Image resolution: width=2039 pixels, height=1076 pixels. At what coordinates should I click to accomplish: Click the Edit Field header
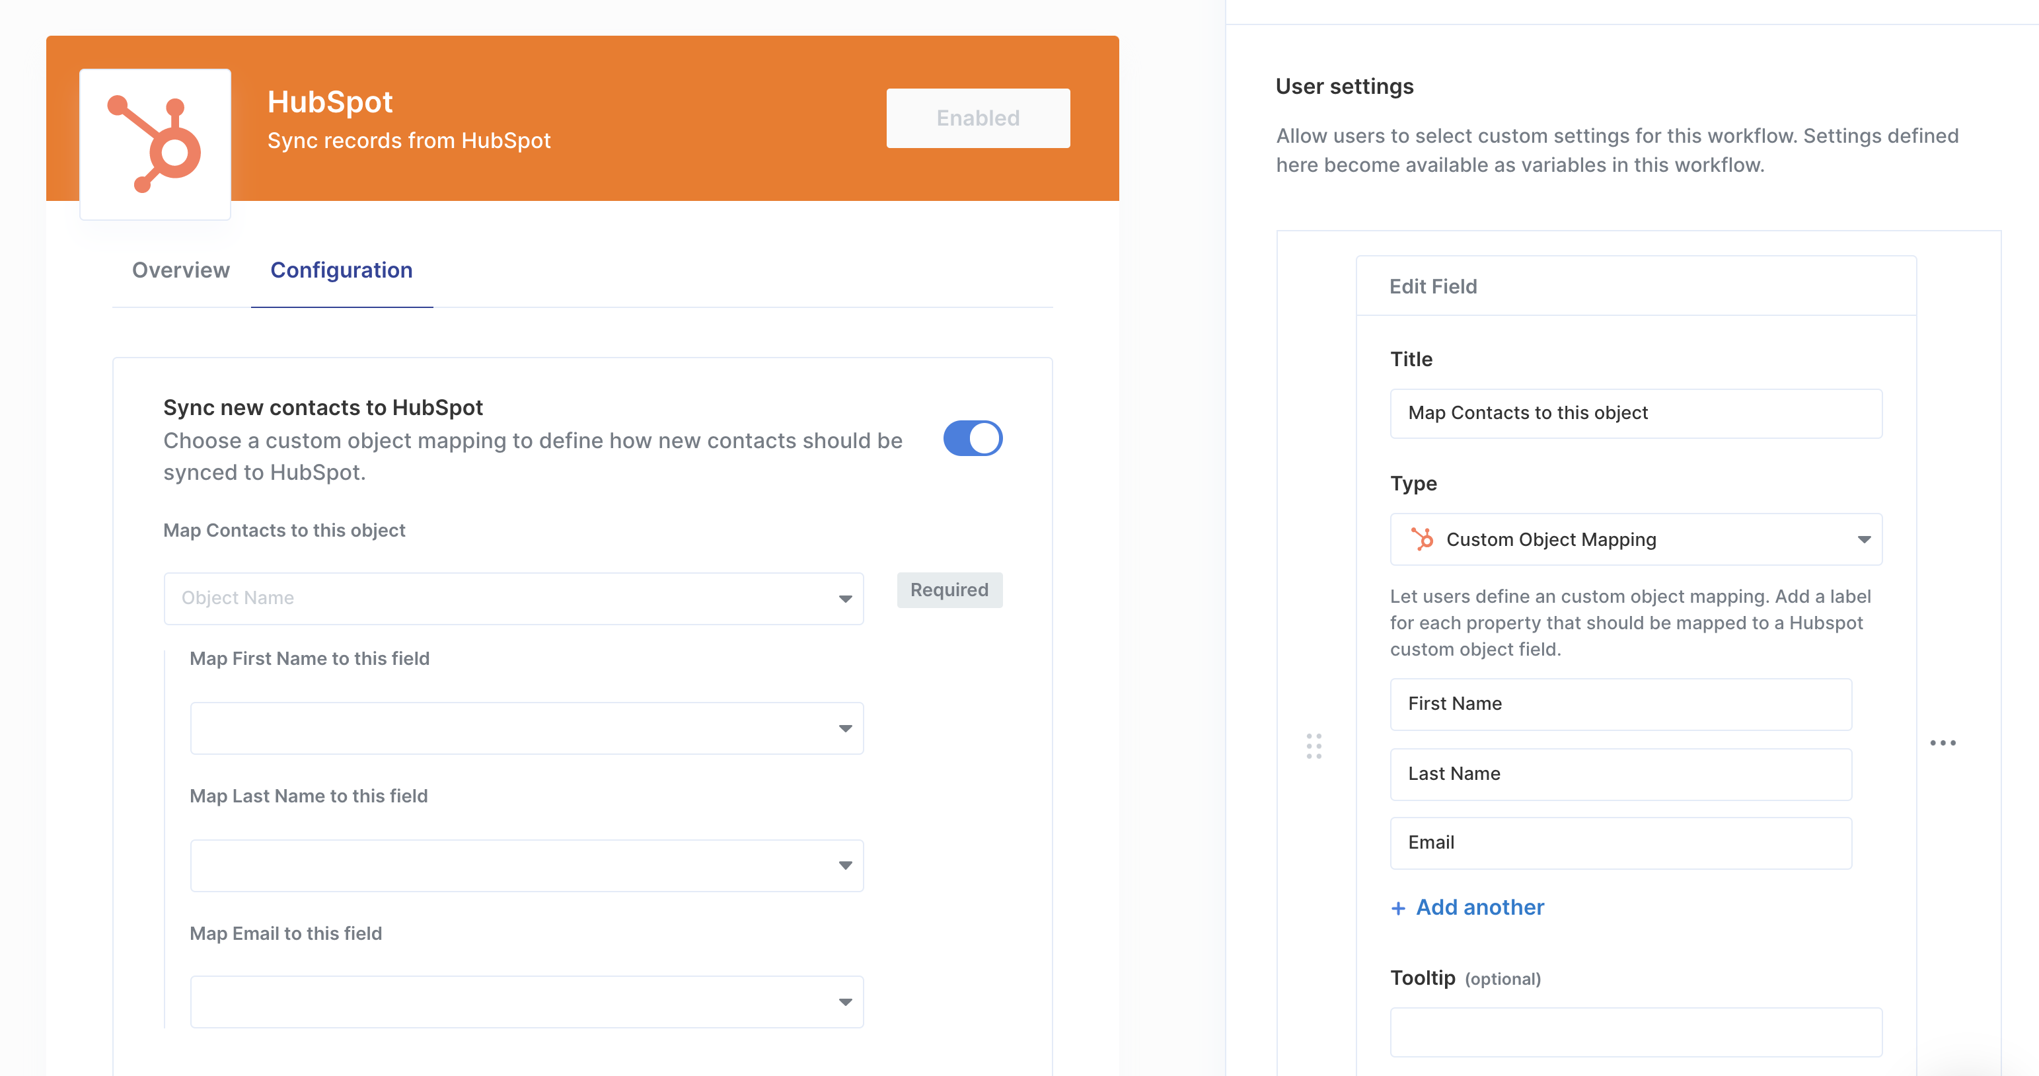point(1636,286)
